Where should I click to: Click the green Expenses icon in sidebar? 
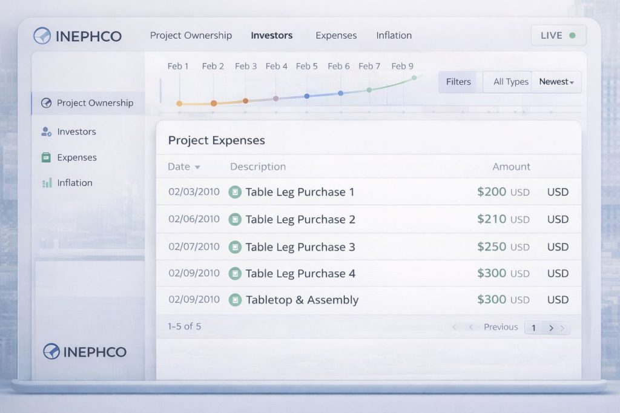point(46,157)
